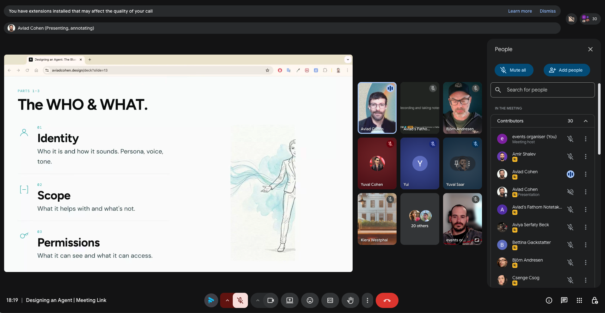Toggle camera in bottom control bar

(x=271, y=300)
